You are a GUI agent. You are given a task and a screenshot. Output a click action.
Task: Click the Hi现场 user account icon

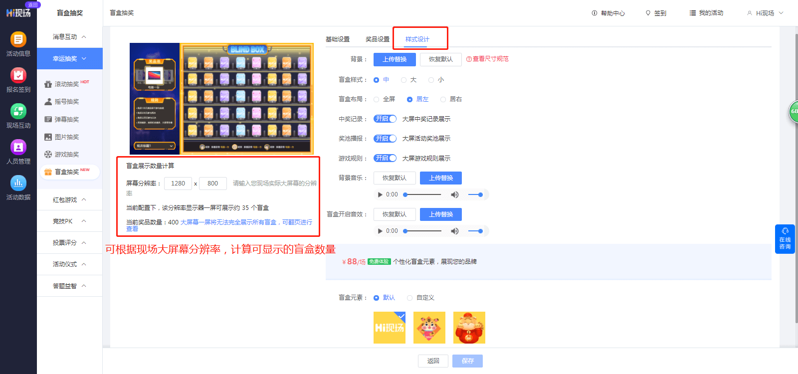(749, 13)
